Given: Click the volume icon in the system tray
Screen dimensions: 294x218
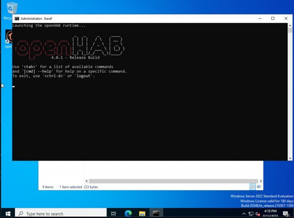Looking at the screenshot, I should pos(257,214).
